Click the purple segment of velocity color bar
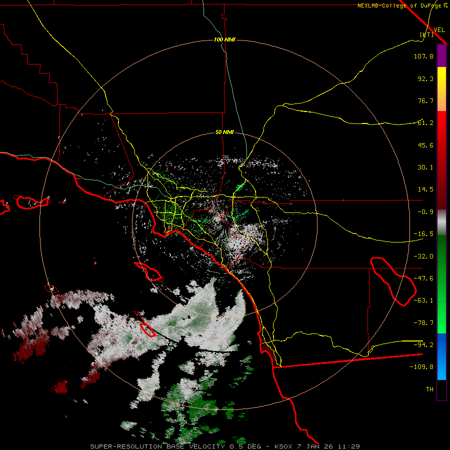Screen dimensions: 450x450 click(441, 56)
